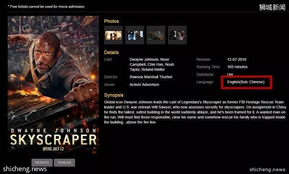The width and height of the screenshot is (289, 174).
Task: Click director name Rawson Marshall Thurber
Action: click(151, 77)
